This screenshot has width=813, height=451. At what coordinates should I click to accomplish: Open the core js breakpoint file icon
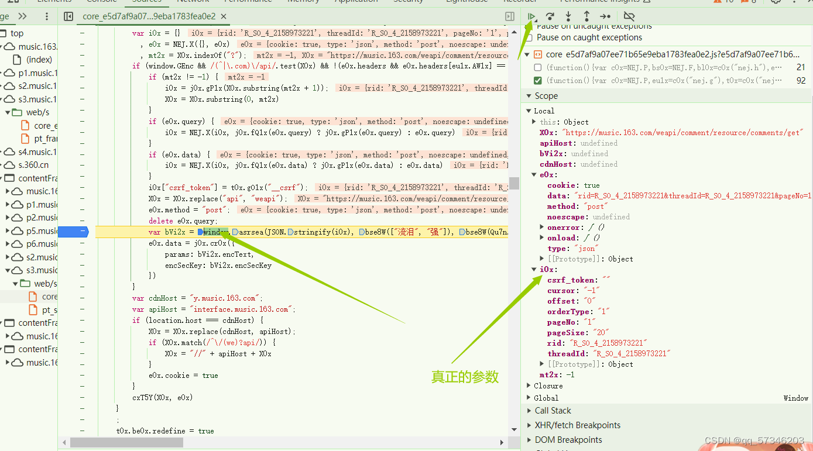(x=537, y=54)
